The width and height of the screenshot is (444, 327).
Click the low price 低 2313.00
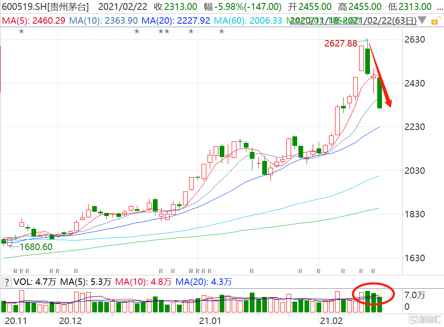(410, 7)
